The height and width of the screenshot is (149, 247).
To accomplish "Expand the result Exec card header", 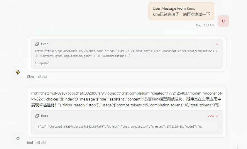I will pos(127,116).
